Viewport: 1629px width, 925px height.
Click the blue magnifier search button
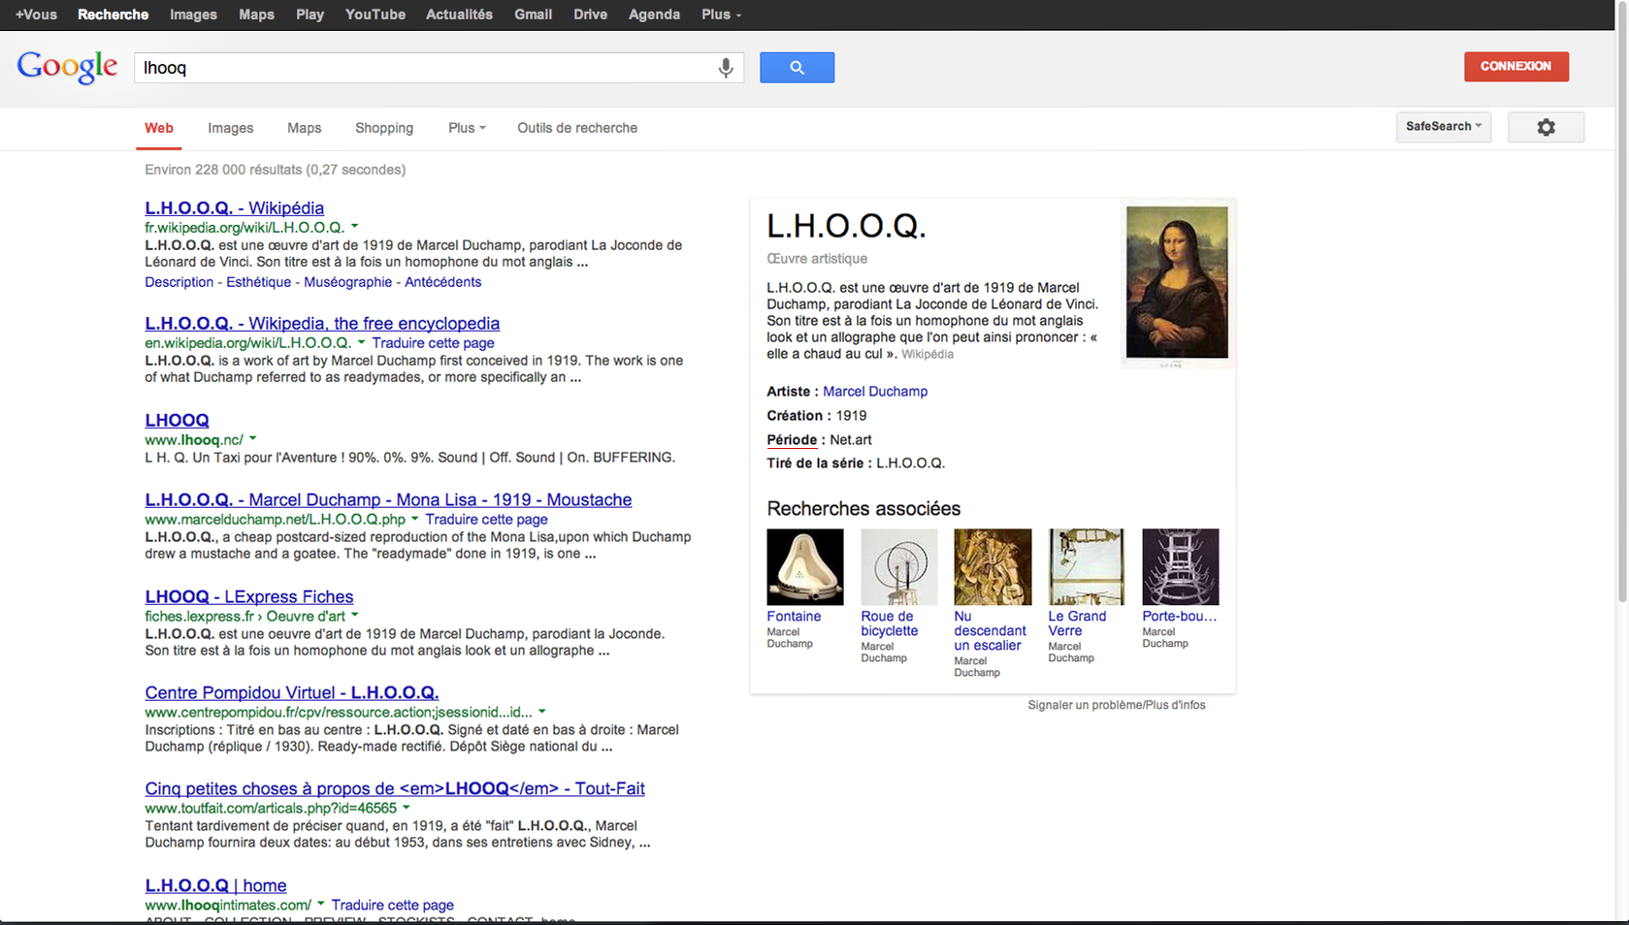[x=797, y=68]
